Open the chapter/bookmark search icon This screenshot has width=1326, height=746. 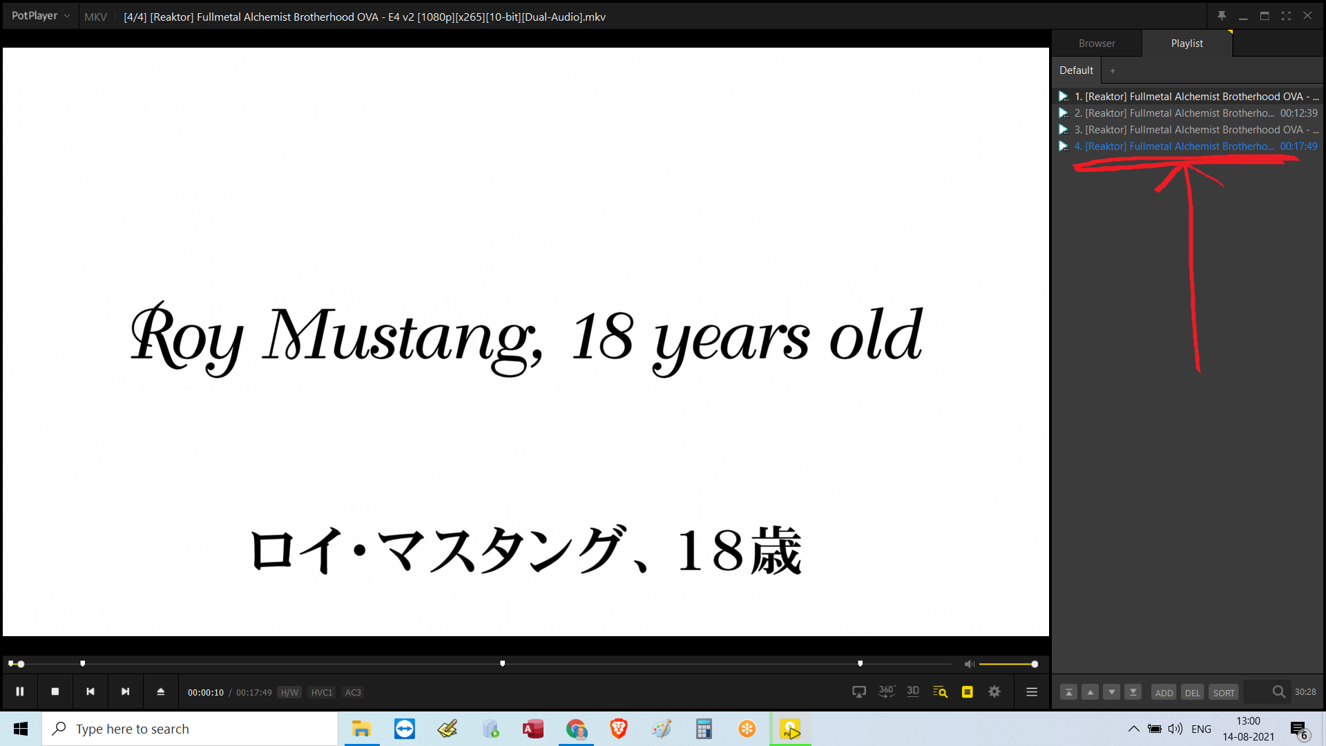pos(940,691)
